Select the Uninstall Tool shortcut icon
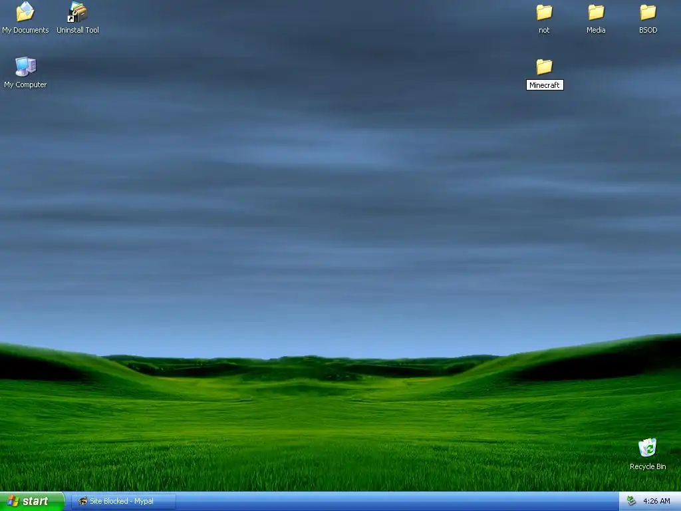This screenshot has height=511, width=681. pyautogui.click(x=78, y=12)
